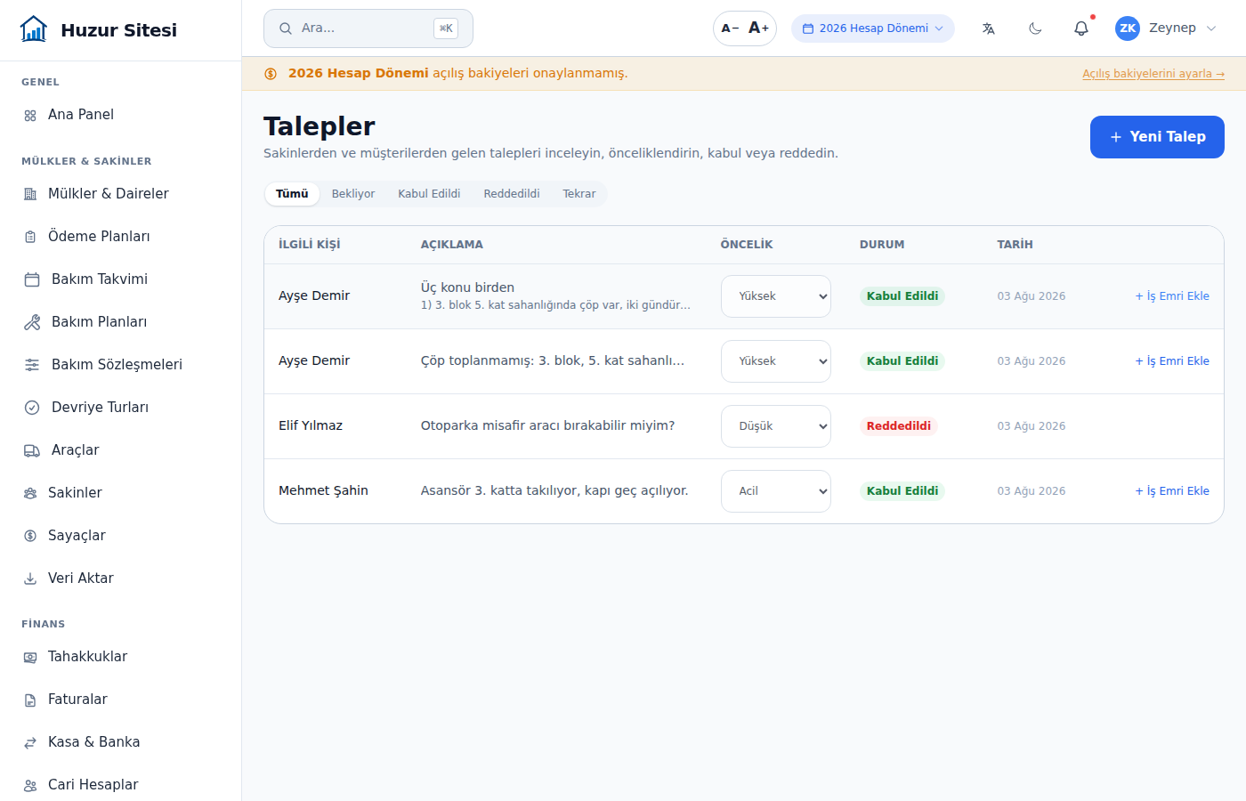
Task: Select the Tümü filter tab
Action: tap(292, 194)
